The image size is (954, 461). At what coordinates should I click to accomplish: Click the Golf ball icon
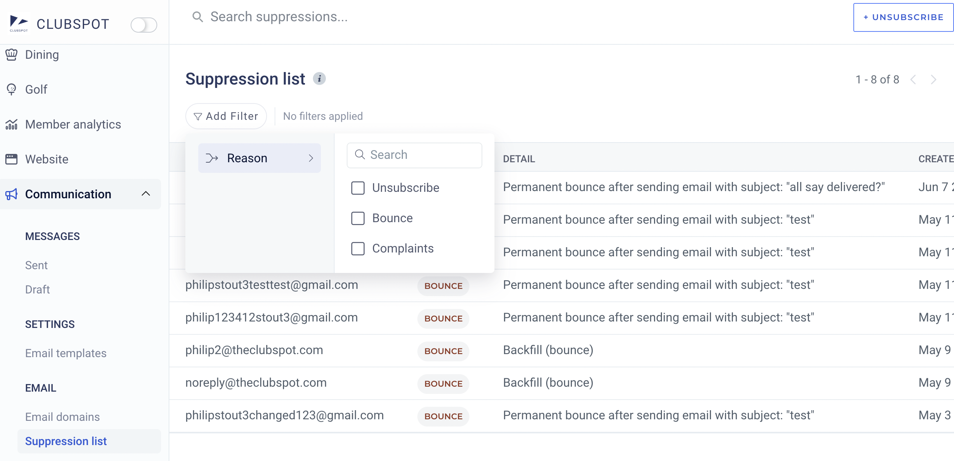tap(11, 89)
